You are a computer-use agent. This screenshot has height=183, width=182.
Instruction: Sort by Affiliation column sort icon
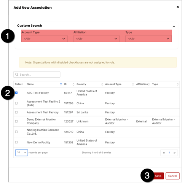pyautogui.click(x=149, y=84)
